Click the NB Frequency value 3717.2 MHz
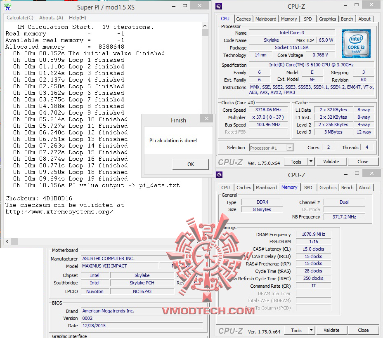Screen dimensions: 383x338 (x=344, y=217)
